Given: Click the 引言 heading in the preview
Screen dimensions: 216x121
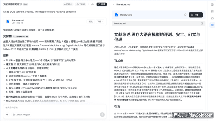Looking at the screenshot, I should pyautogui.click(x=117, y=107).
